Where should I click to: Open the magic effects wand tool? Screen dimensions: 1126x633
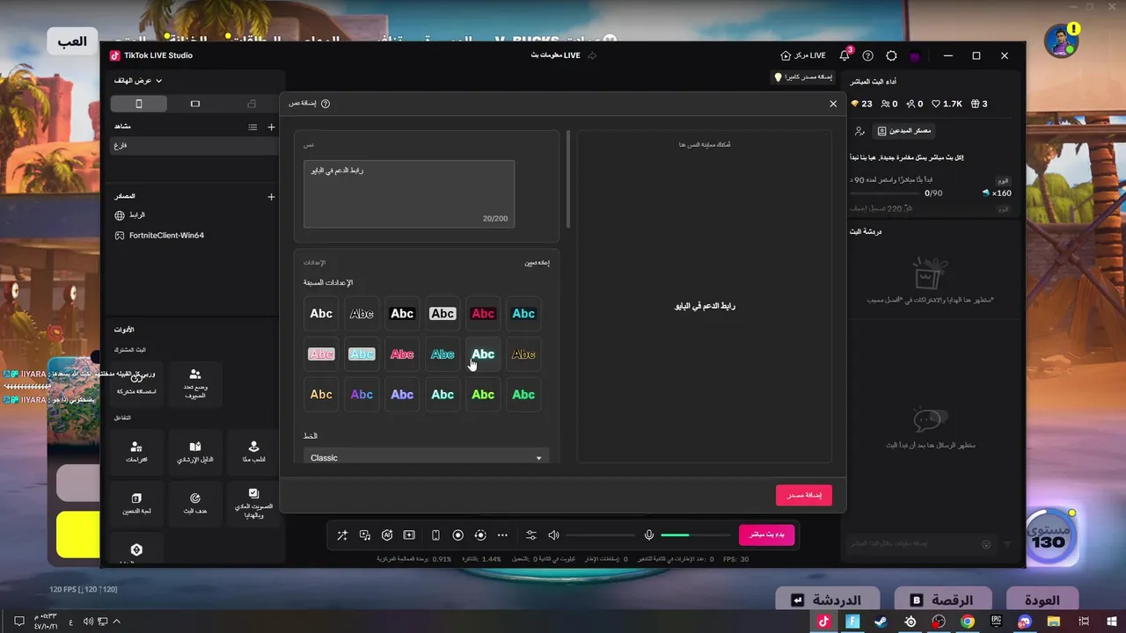[342, 535]
